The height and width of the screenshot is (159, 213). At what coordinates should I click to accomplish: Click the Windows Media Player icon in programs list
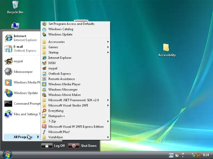pos(44,84)
